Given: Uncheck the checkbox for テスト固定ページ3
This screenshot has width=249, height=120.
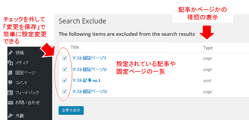Looking at the screenshot, I should click(65, 92).
